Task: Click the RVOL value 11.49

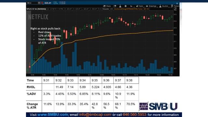Action: tap(59, 87)
